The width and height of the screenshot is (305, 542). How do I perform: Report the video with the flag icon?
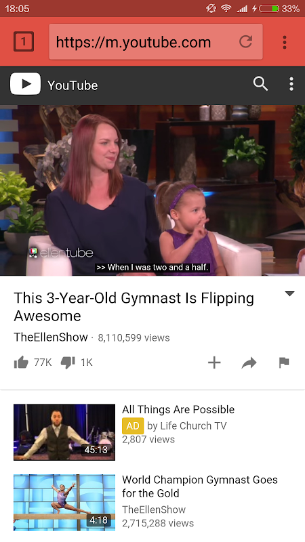(x=284, y=362)
